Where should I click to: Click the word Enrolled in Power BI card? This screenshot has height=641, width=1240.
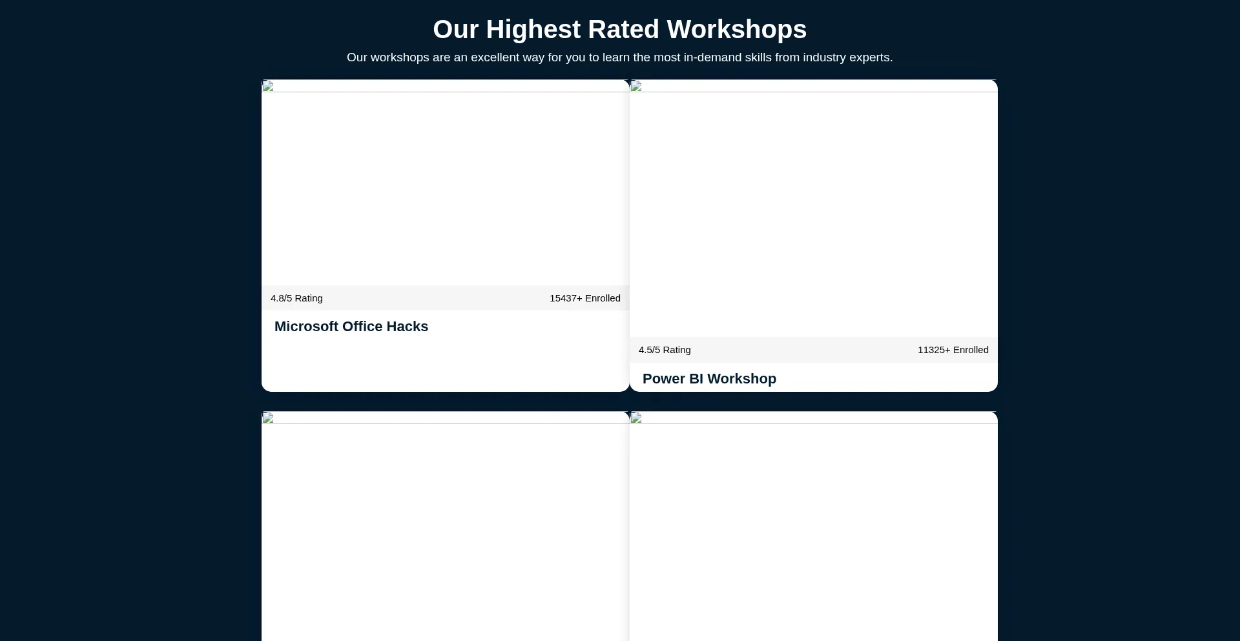click(971, 350)
